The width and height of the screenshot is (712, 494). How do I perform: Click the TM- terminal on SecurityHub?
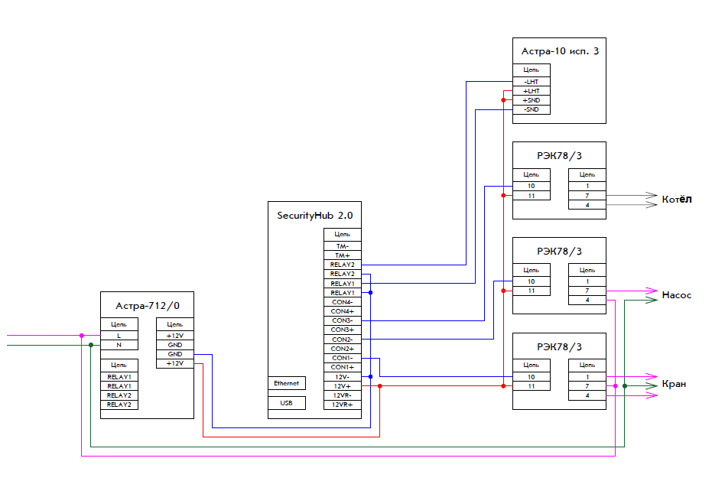(x=342, y=246)
